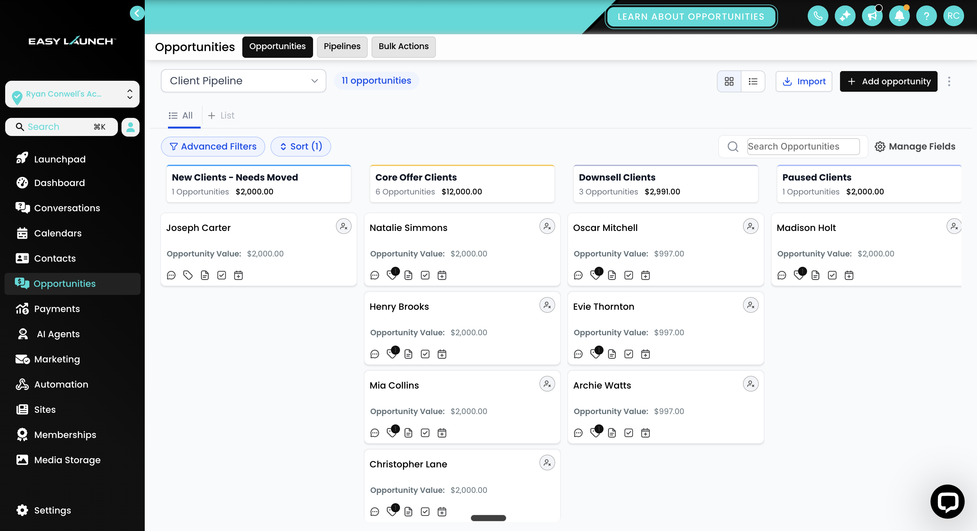The height and width of the screenshot is (531, 977).
Task: Open the notifications bell
Action: (x=899, y=16)
